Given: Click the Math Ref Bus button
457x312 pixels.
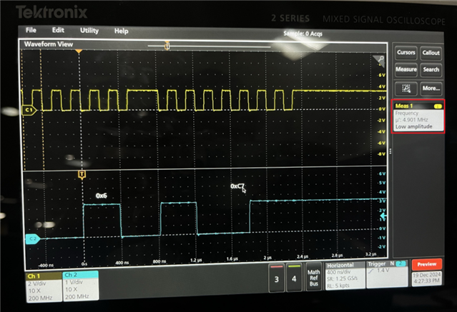Looking at the screenshot, I should tap(313, 277).
